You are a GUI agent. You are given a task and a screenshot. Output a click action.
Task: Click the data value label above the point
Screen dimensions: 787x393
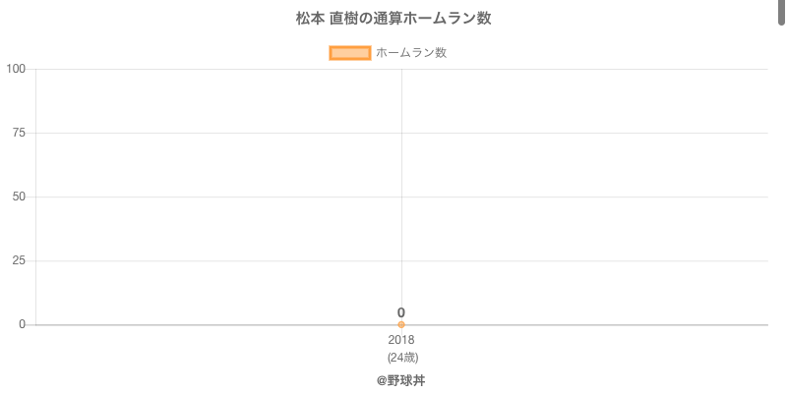click(401, 312)
